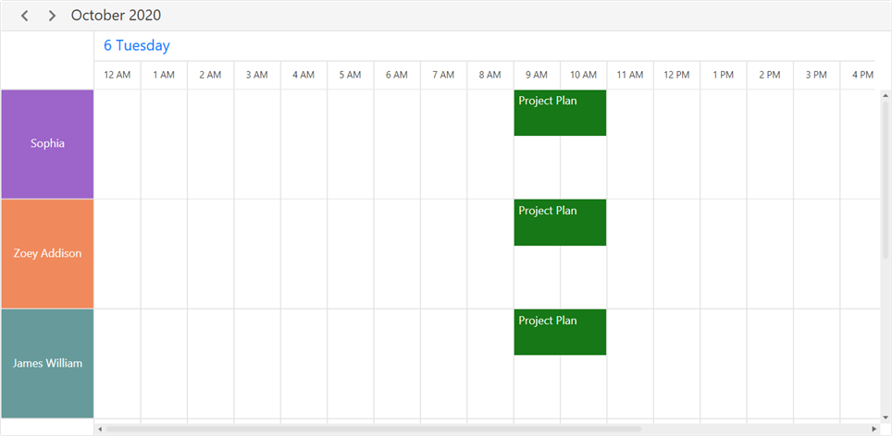
Task: Select Sophia's 3 AM empty time cell
Action: coord(257,144)
